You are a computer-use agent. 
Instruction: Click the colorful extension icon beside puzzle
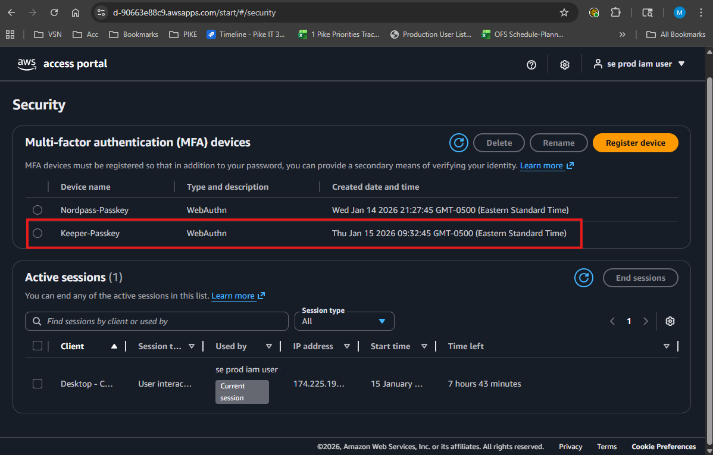pyautogui.click(x=594, y=12)
